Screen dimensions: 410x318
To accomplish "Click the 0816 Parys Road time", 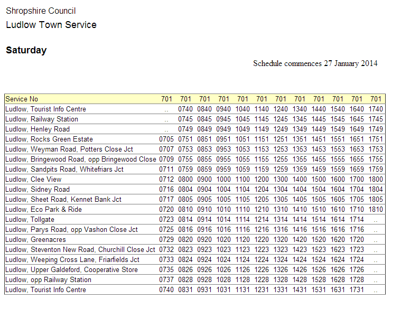I will pyautogui.click(x=185, y=230).
